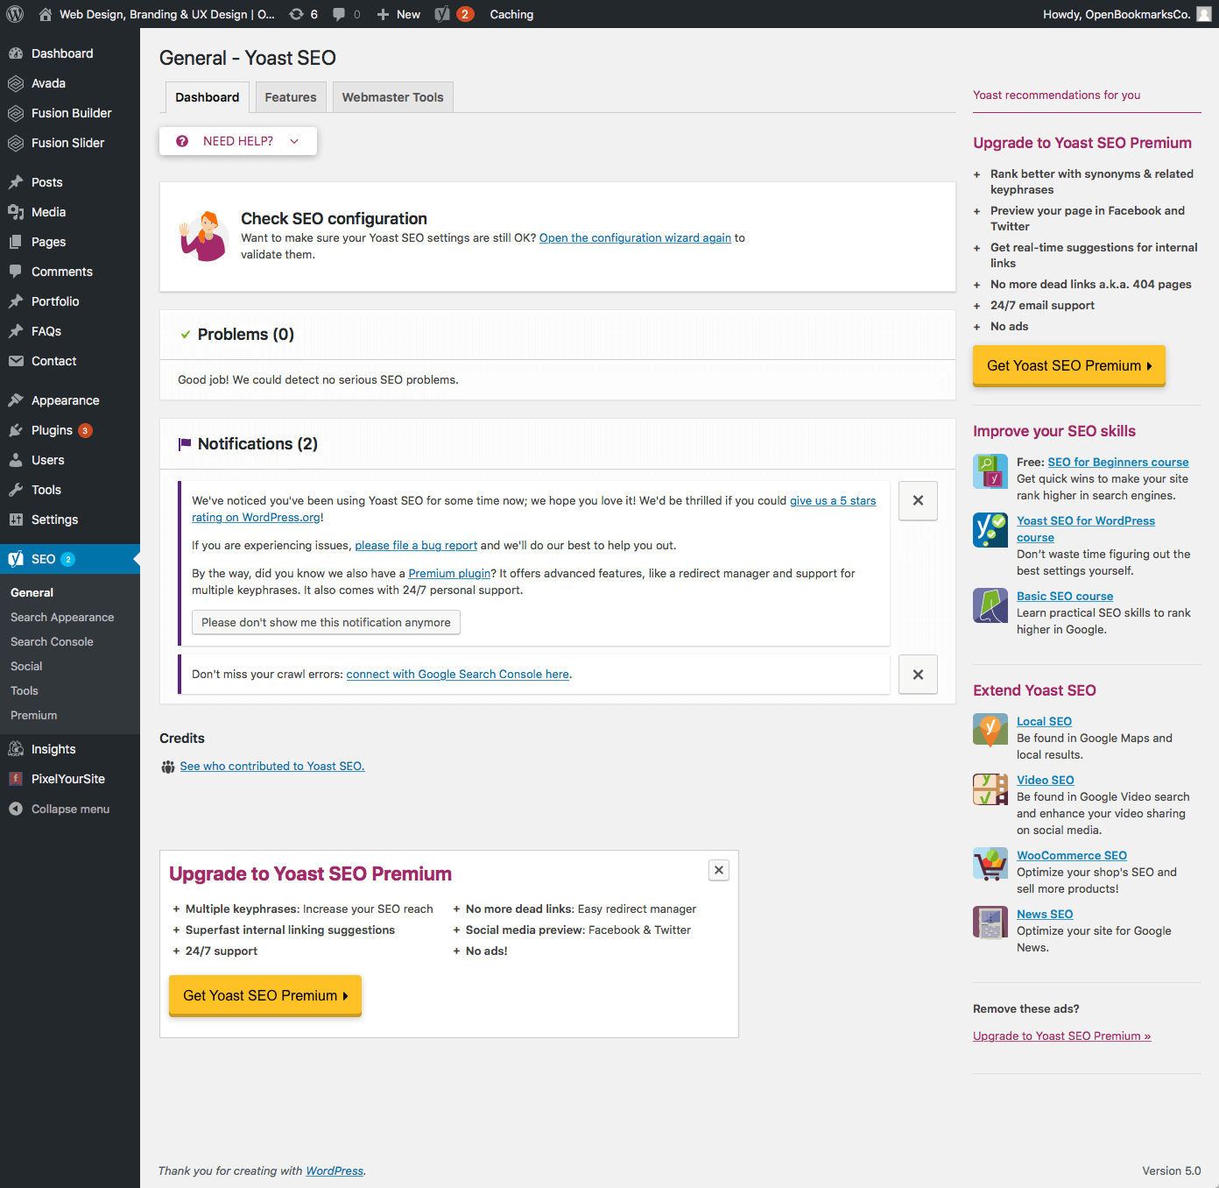Open the Yoast icon in admin bar

[x=442, y=14]
